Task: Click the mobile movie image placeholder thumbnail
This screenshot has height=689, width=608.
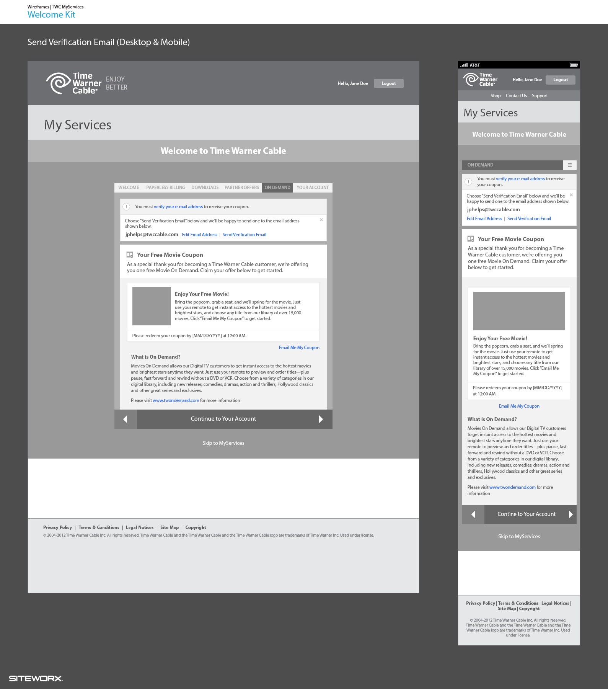Action: 519,311
